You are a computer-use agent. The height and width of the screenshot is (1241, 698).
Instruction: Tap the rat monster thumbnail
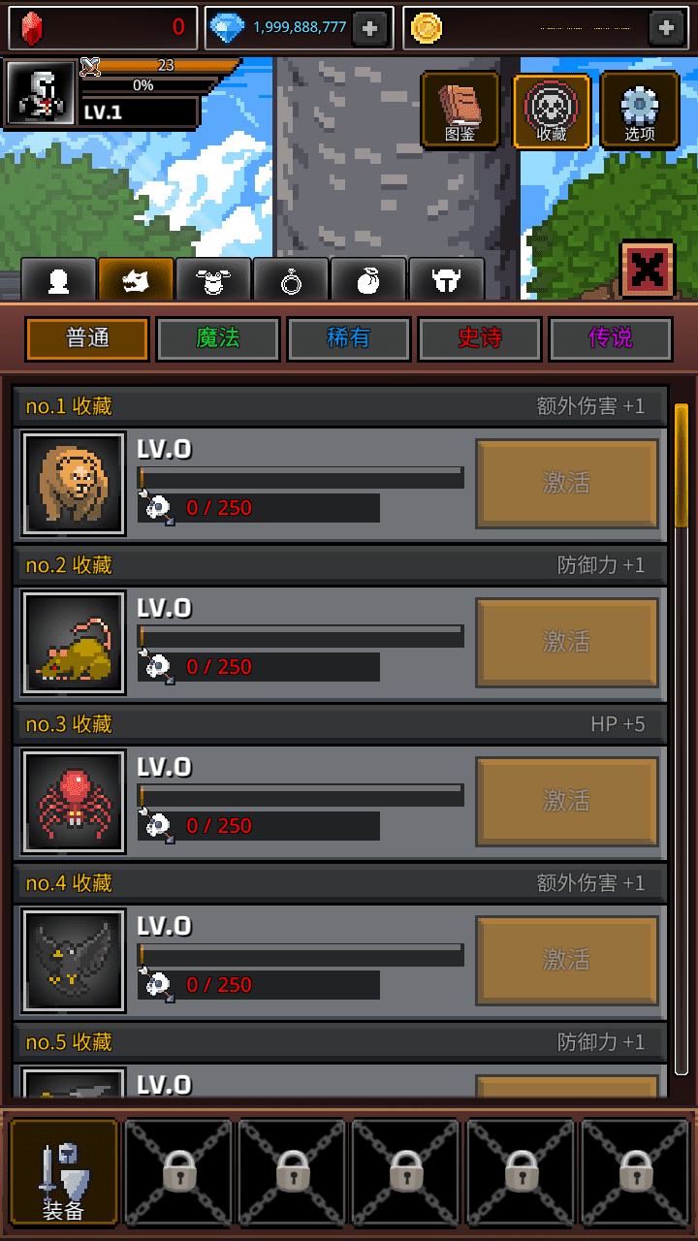coord(74,643)
